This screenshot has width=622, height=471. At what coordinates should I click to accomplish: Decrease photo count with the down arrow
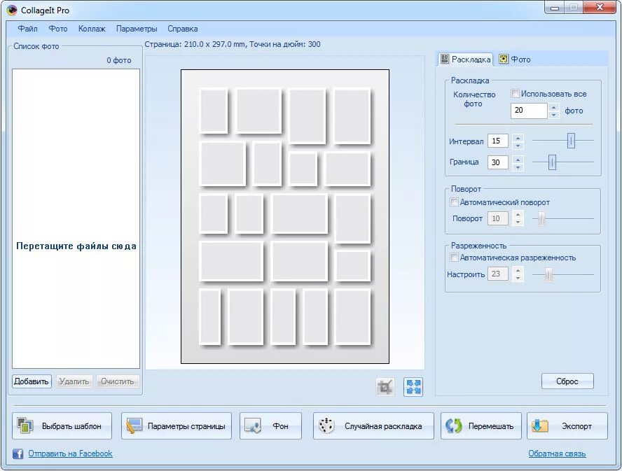pyautogui.click(x=554, y=115)
